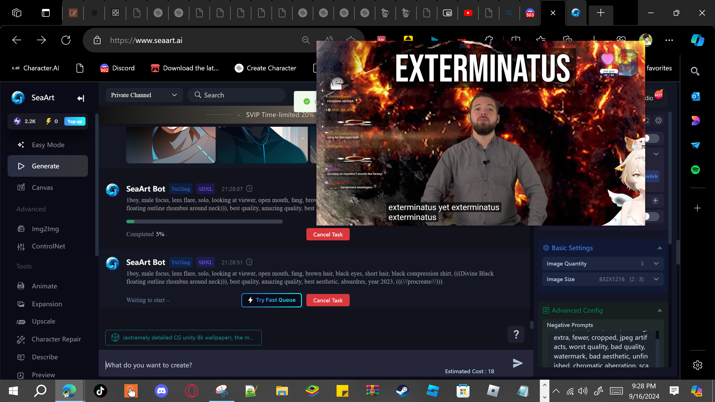Click the generation progress bar

204,222
